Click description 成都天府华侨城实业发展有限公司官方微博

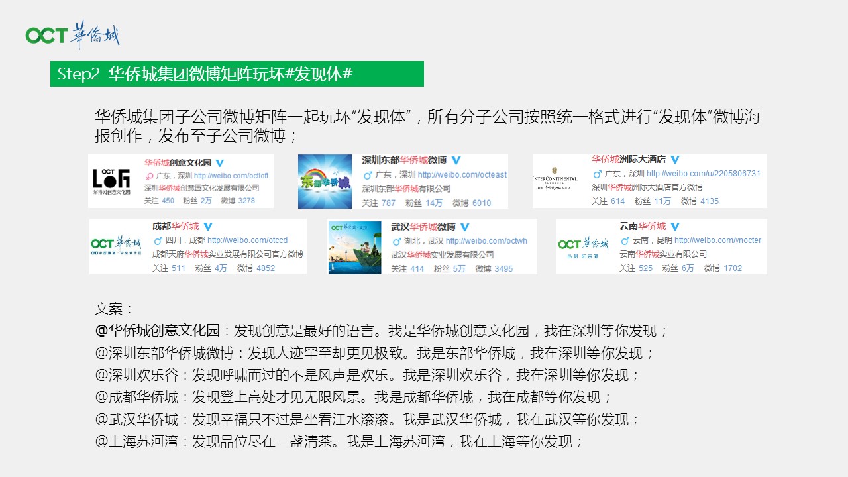point(228,254)
